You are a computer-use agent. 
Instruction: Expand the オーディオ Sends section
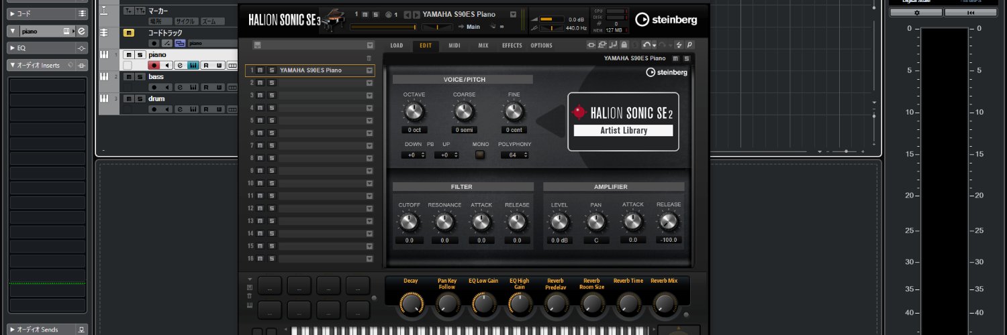pyautogui.click(x=12, y=330)
